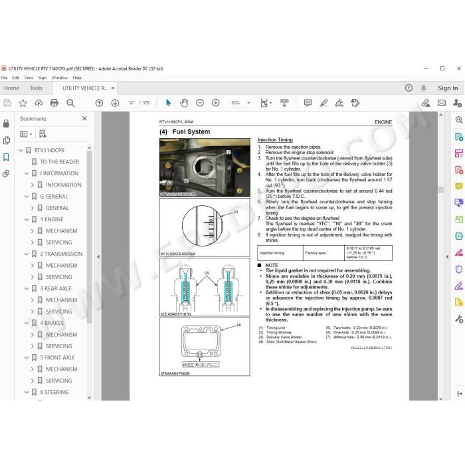Viewport: 465px width, 465px height.
Task: Select the arrow Selection tool
Action: click(169, 103)
